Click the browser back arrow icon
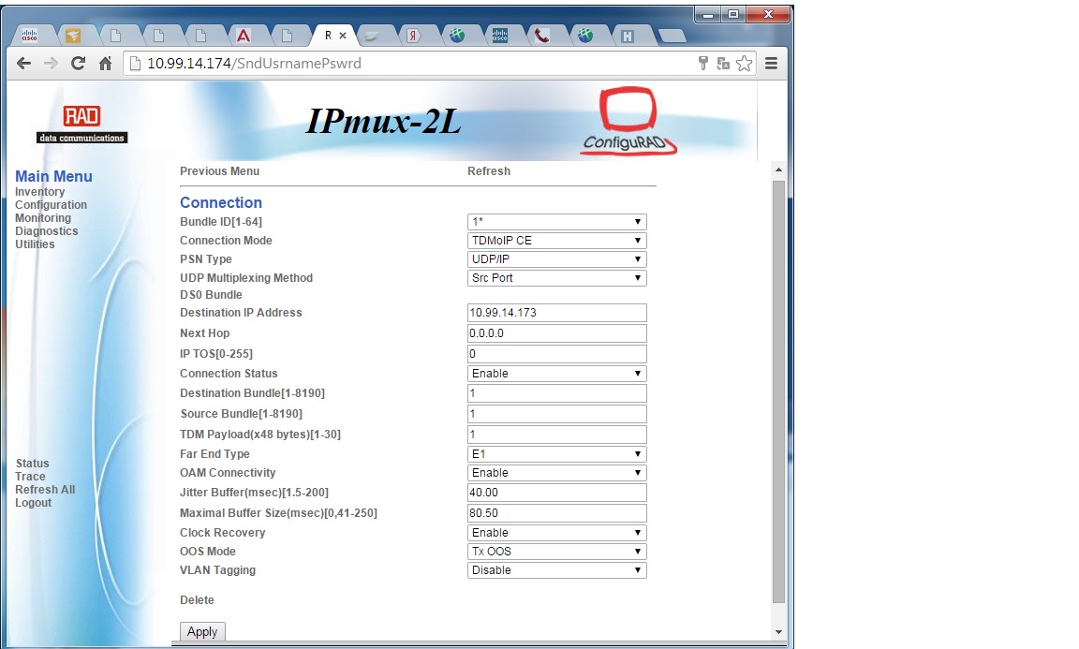 pyautogui.click(x=23, y=64)
